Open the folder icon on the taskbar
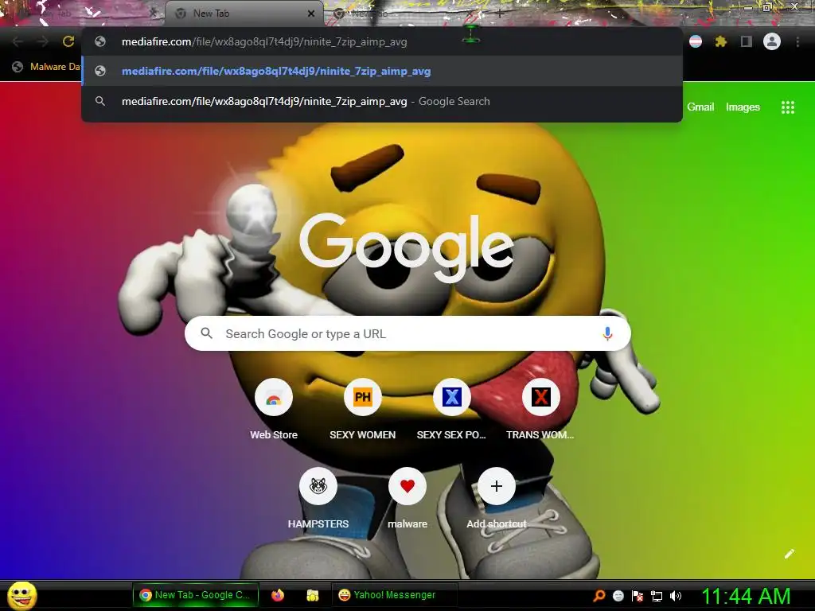The width and height of the screenshot is (815, 611). (312, 595)
